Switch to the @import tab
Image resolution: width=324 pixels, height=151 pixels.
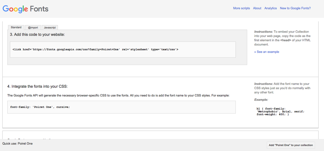[33, 27]
